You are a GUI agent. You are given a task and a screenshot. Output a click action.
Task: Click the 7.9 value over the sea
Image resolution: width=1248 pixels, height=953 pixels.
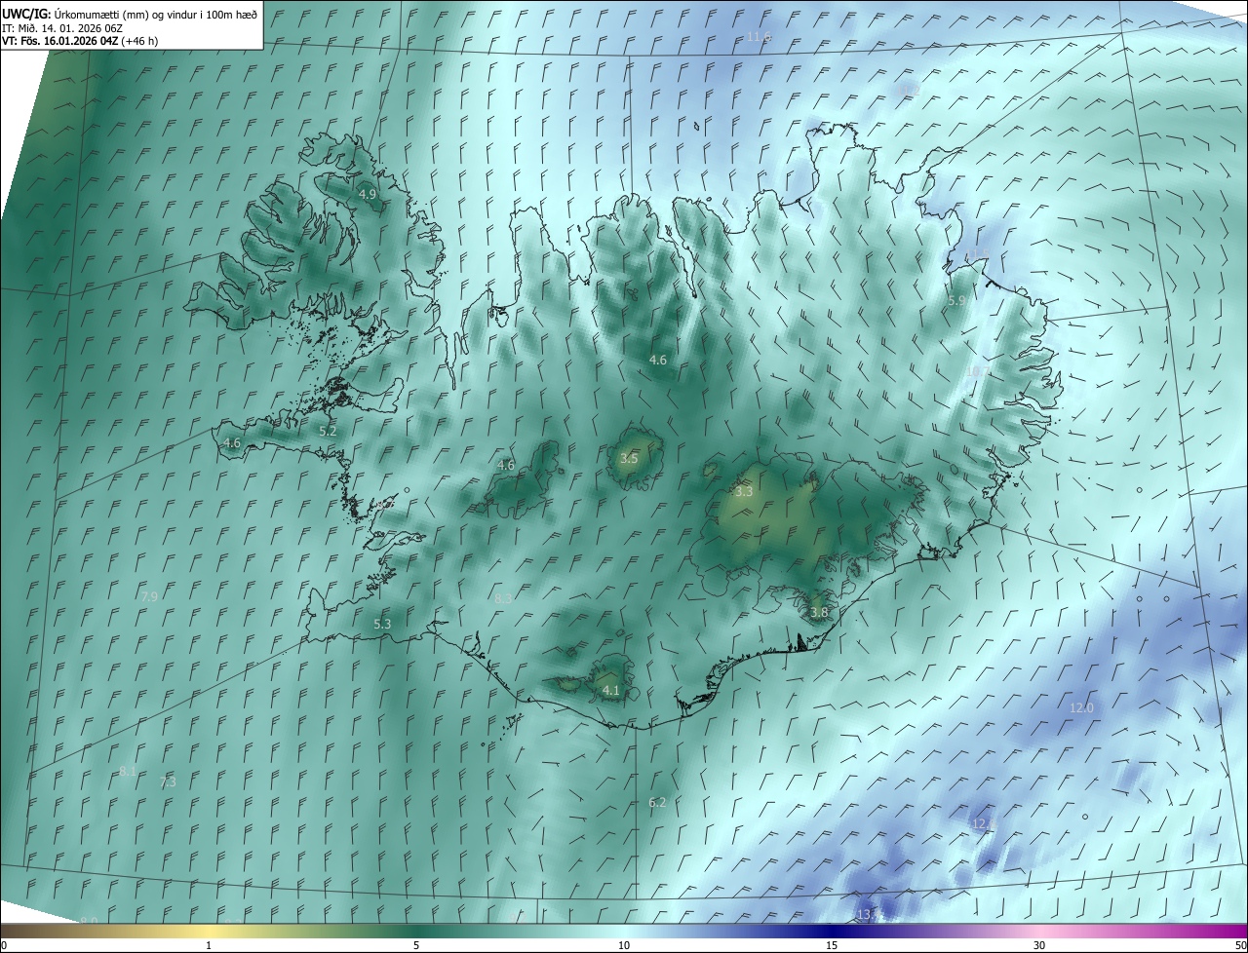pyautogui.click(x=149, y=596)
